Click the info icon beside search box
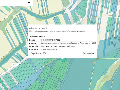 29,3
